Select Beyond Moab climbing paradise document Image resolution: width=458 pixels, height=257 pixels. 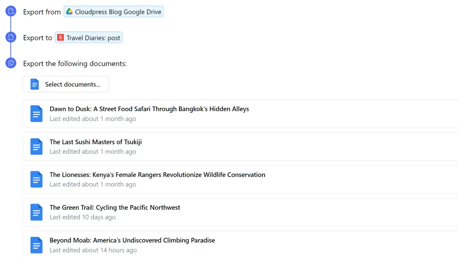coord(240,244)
